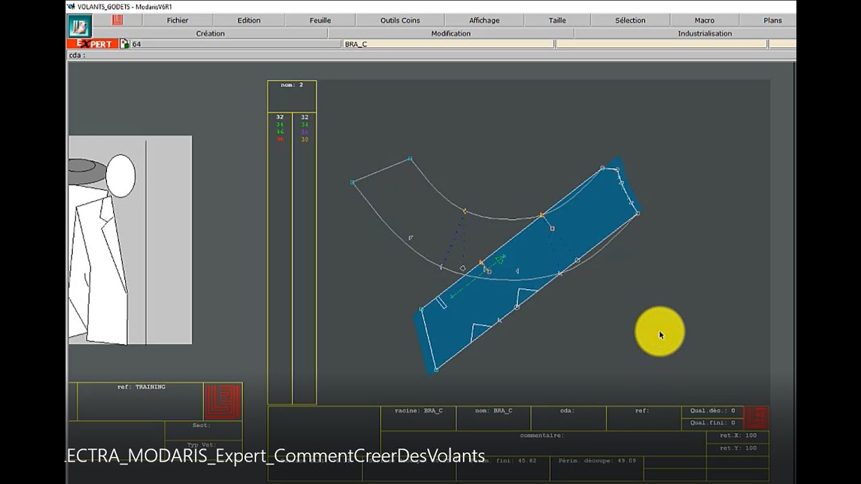Click the 'Qual.déc.: 0' cell
This screenshot has width=861, height=484.
tap(712, 411)
